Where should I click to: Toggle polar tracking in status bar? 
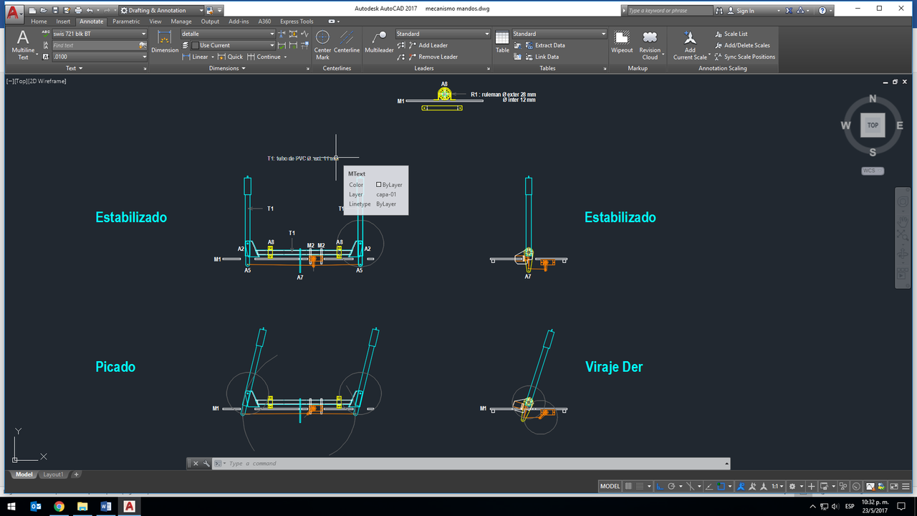(x=671, y=486)
